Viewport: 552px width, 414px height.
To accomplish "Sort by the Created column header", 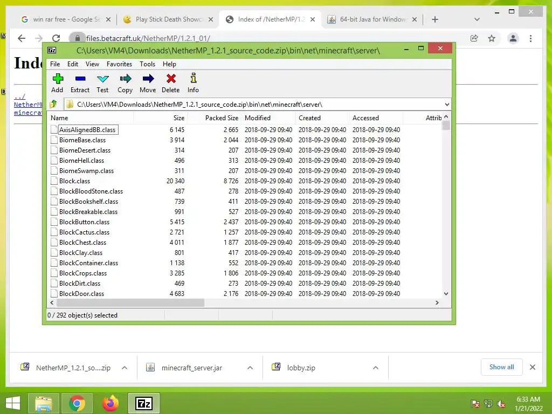I will click(322, 118).
